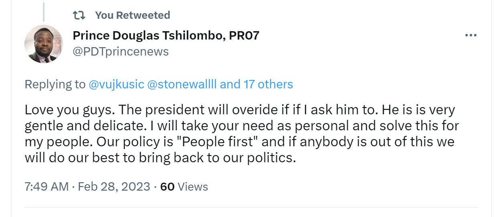Click the PR07 suffix in the name
This screenshot has height=217, width=494.
[244, 36]
